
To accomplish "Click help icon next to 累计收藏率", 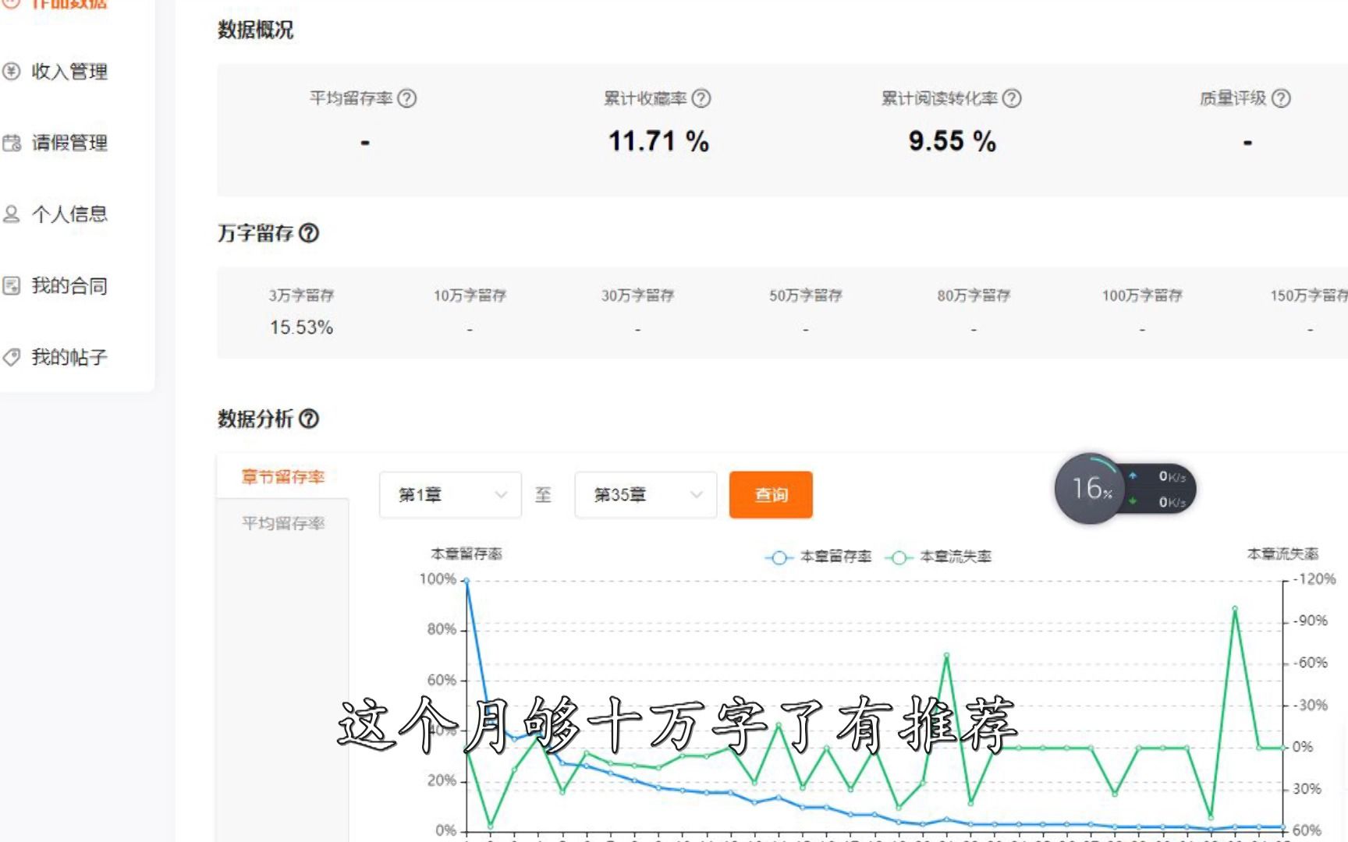I will click(x=701, y=98).
